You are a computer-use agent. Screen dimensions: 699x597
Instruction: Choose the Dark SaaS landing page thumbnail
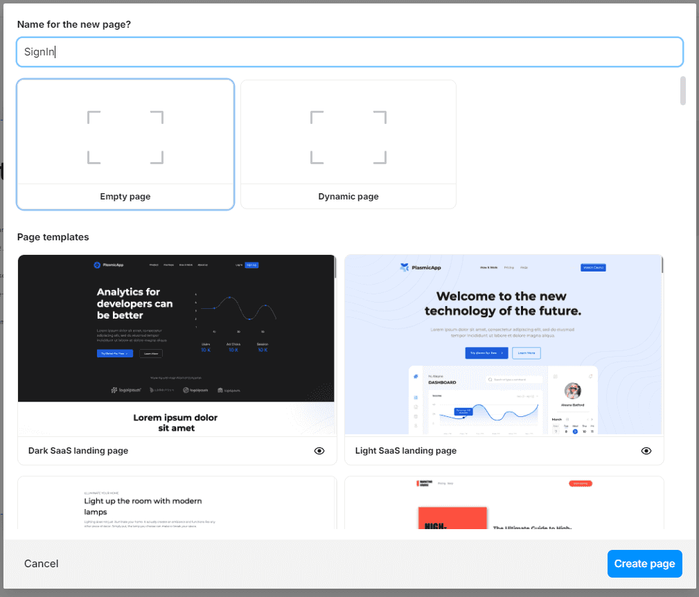(177, 346)
